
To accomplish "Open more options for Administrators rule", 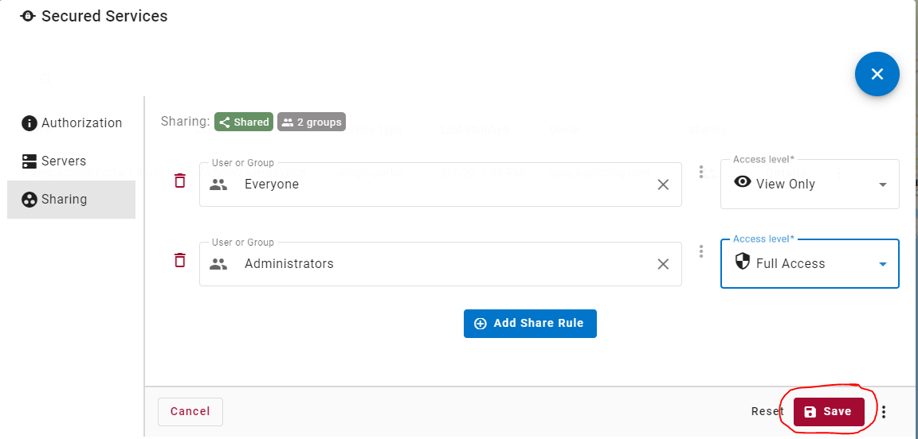I will [x=701, y=251].
